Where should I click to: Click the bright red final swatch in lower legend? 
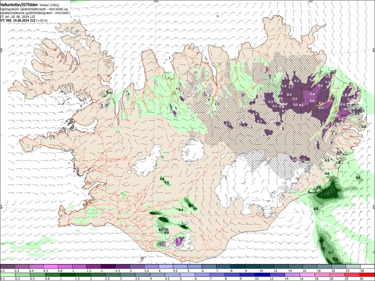(x=367, y=275)
